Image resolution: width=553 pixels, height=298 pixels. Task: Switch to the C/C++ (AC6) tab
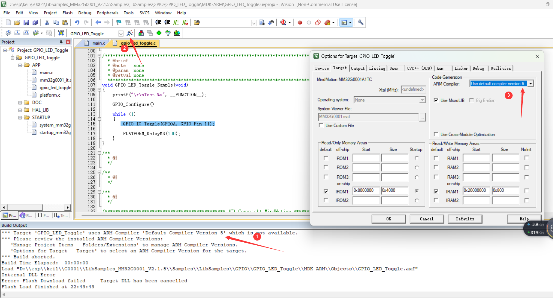click(419, 68)
